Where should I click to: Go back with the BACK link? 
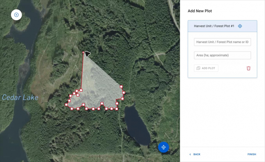coord(195,154)
